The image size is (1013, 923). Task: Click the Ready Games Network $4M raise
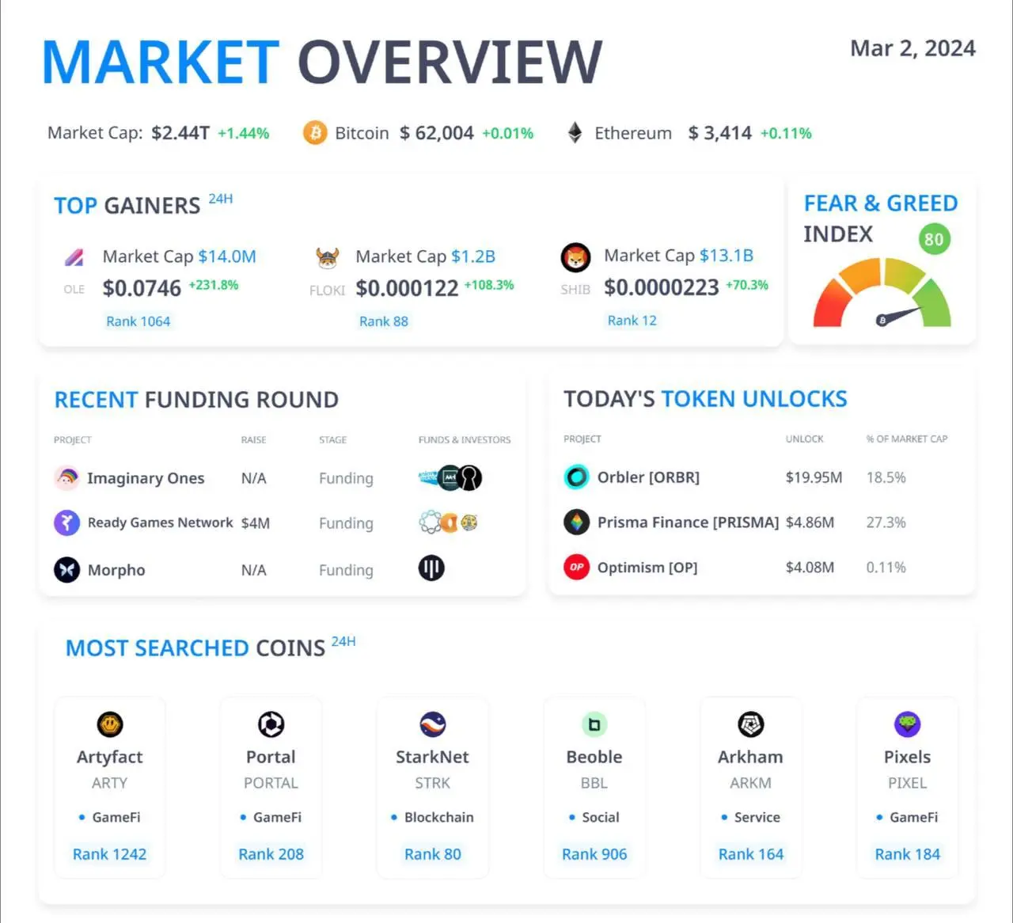click(x=256, y=523)
